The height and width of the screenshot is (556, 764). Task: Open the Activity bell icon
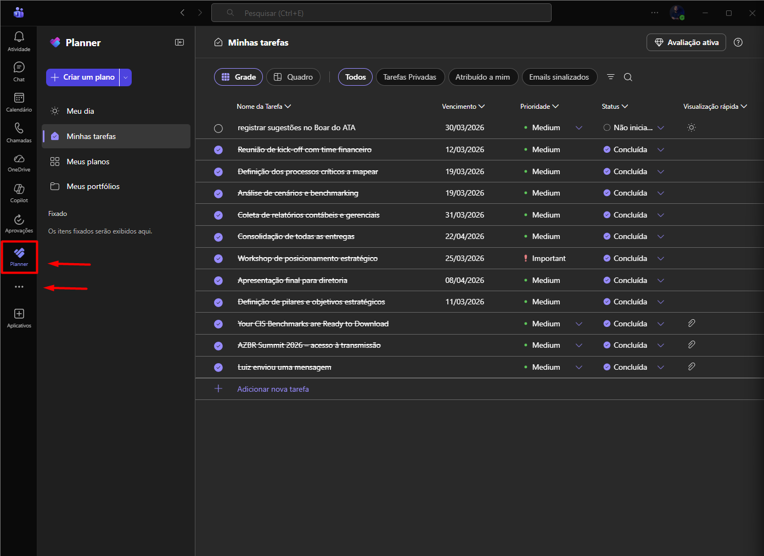[x=19, y=37]
